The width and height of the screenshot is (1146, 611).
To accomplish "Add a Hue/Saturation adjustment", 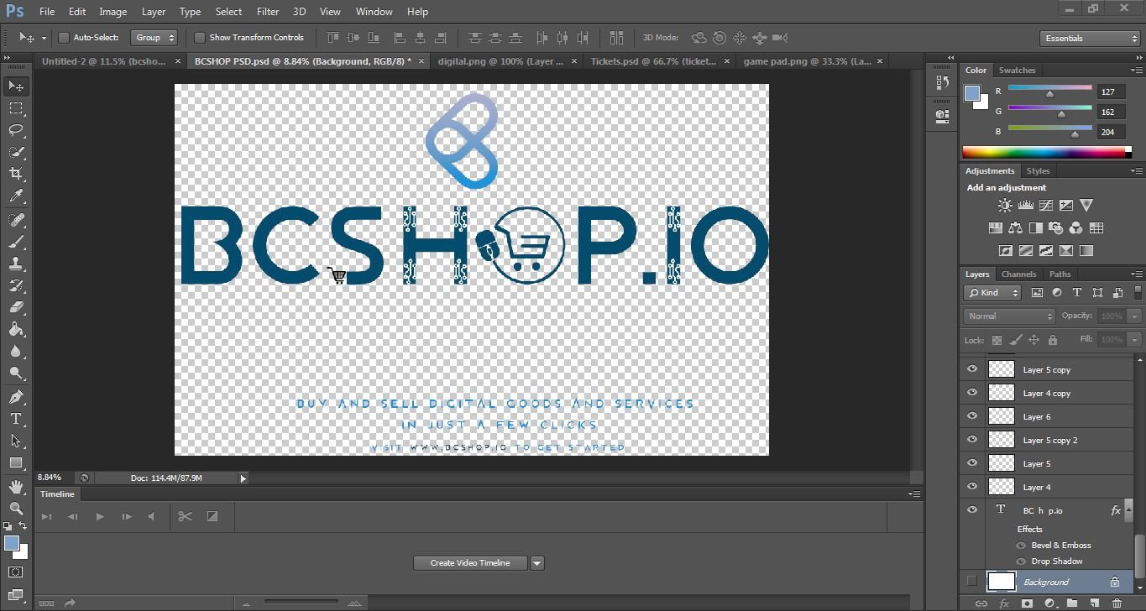I will tap(996, 227).
